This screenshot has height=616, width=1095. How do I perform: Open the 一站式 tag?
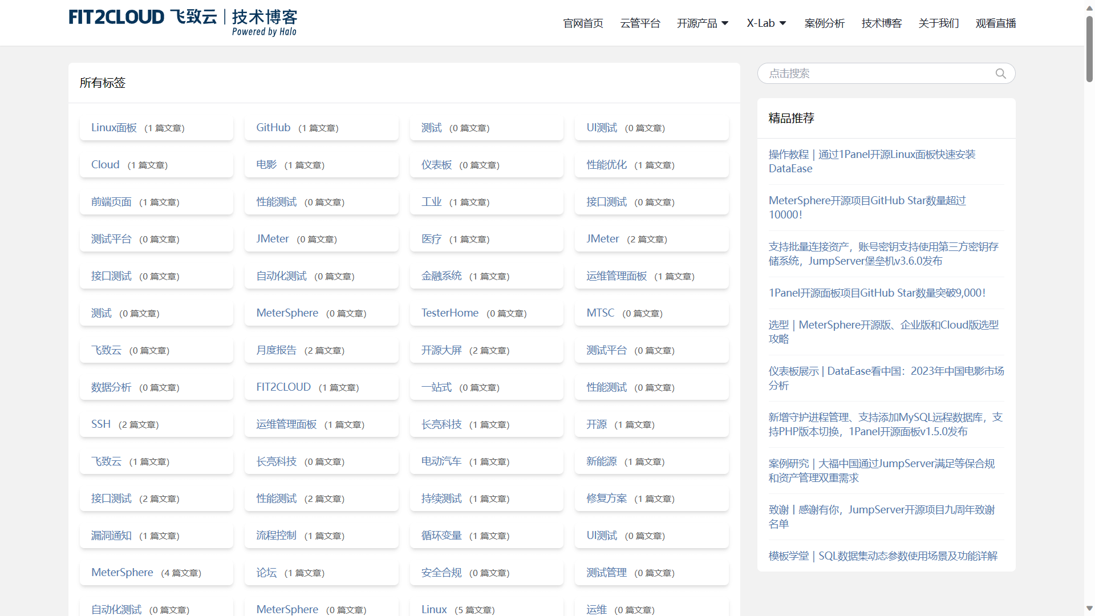[436, 387]
